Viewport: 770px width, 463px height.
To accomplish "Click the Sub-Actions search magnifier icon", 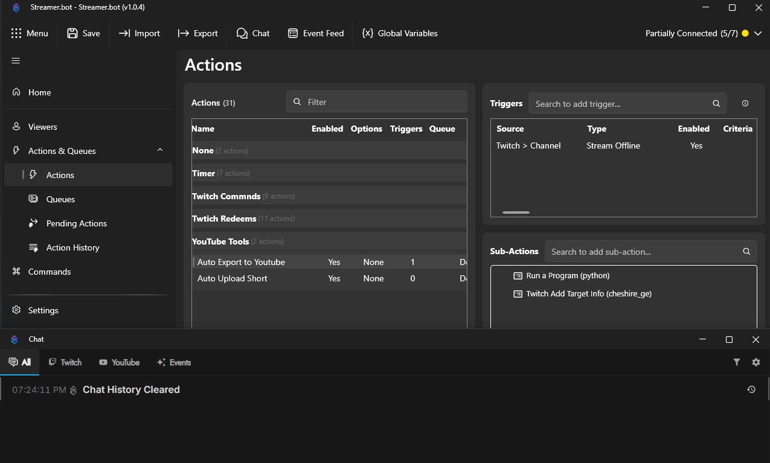I will point(746,251).
